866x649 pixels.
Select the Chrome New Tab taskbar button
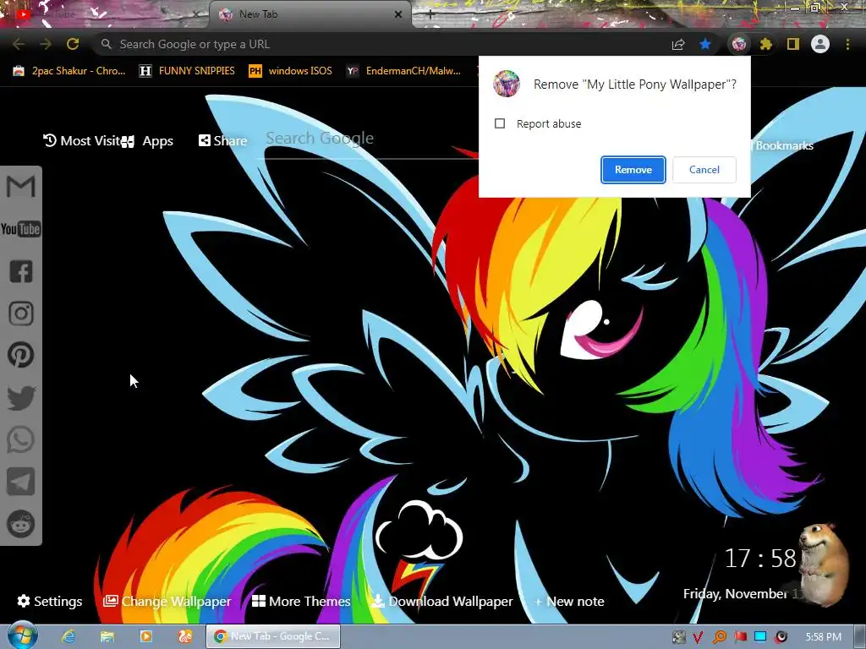pyautogui.click(x=273, y=636)
